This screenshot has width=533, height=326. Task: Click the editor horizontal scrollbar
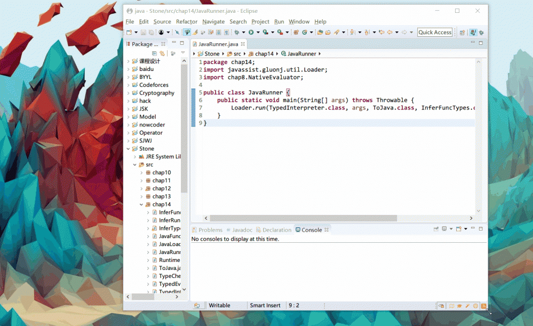pos(303,218)
